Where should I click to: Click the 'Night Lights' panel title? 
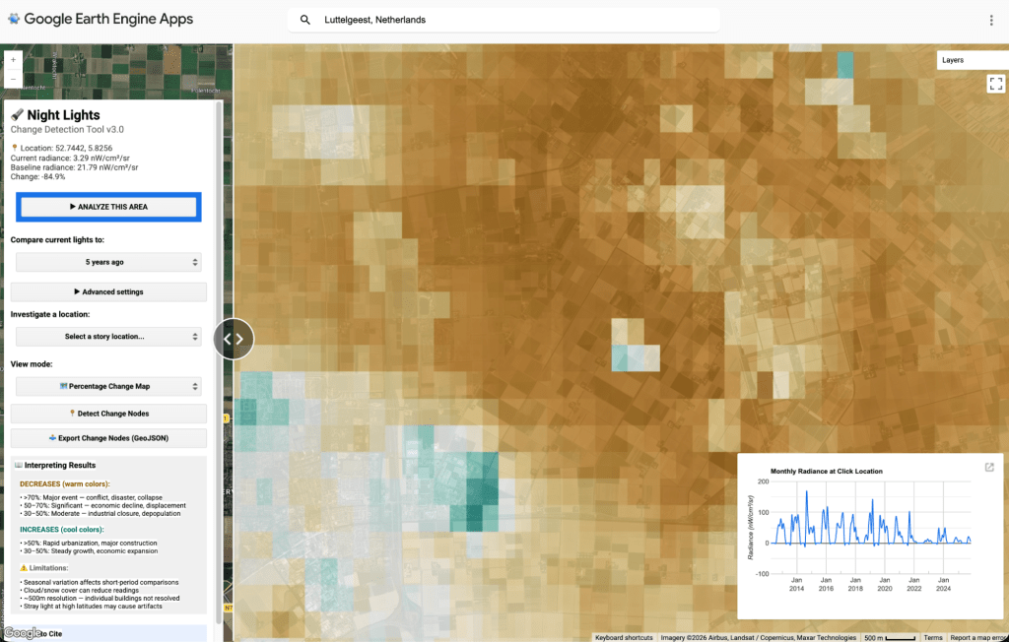pyautogui.click(x=64, y=115)
